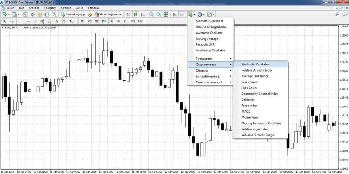Draw a horizontal line tool

tap(28, 21)
